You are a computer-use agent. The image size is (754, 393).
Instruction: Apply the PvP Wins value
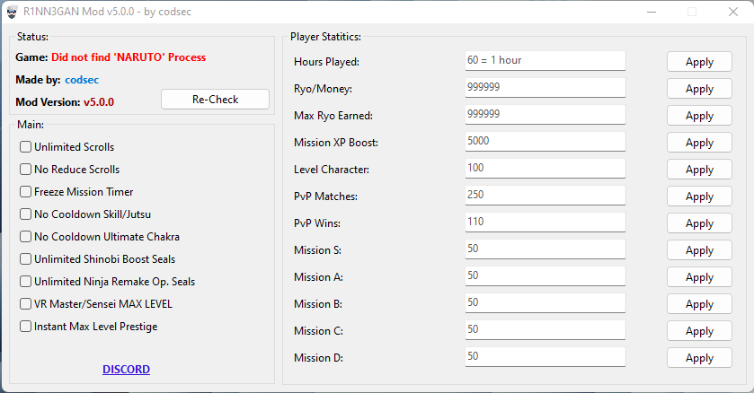(699, 223)
